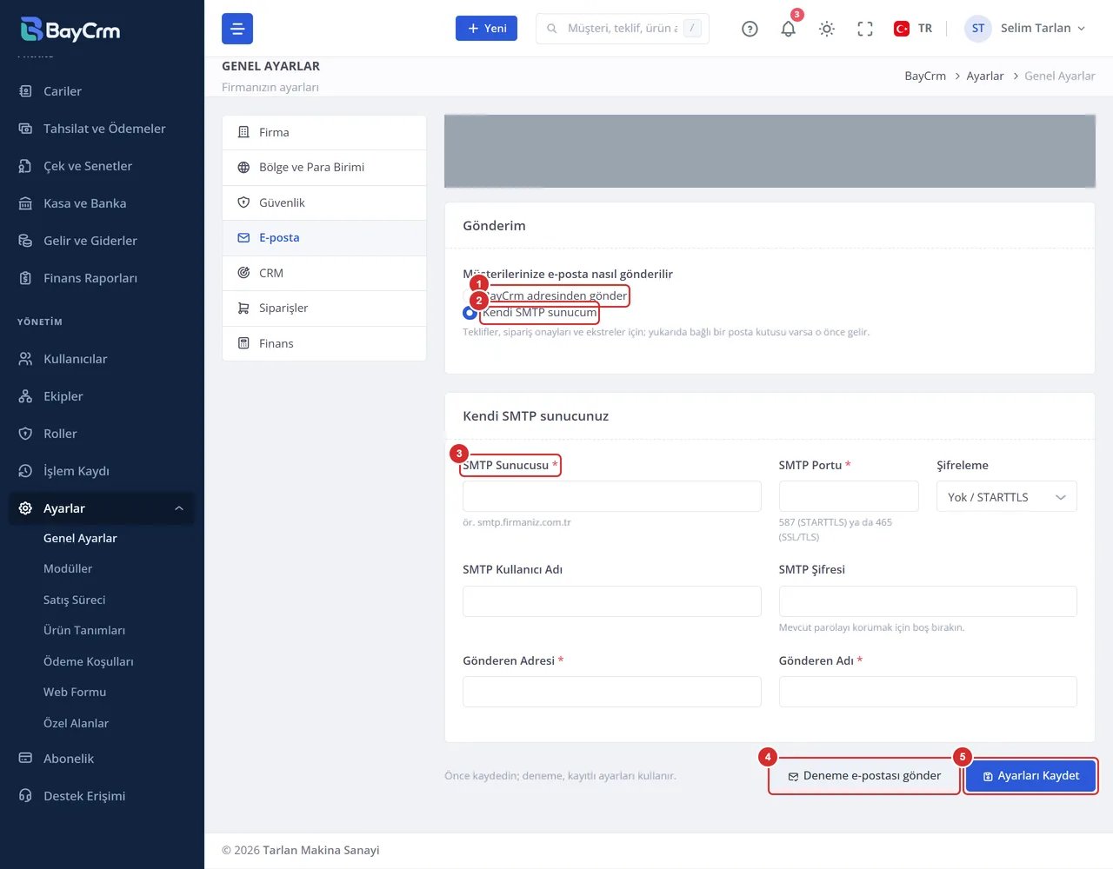Click the ST user avatar
Screen dimensions: 1113x869
978,29
